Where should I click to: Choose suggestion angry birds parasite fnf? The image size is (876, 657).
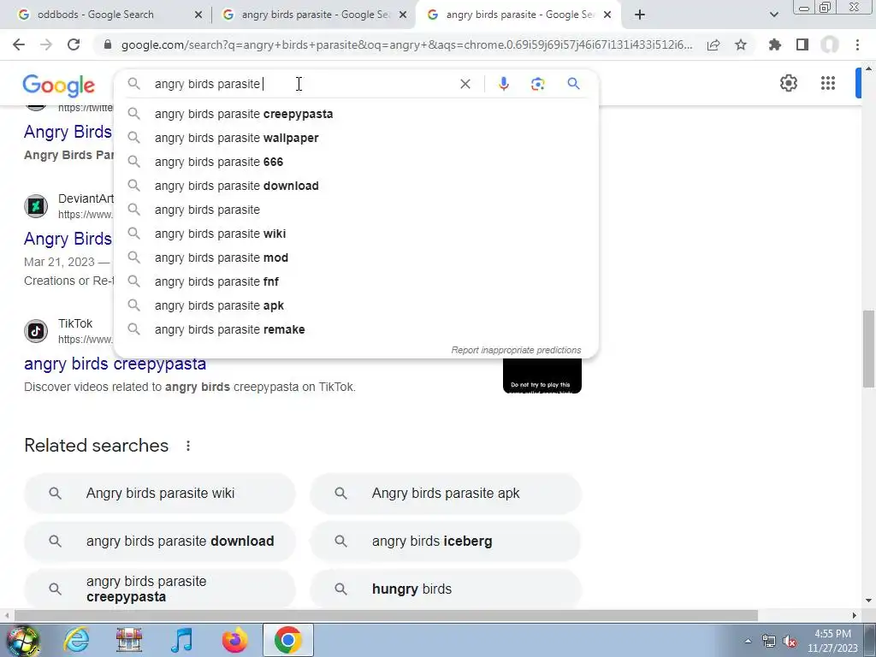click(x=356, y=282)
